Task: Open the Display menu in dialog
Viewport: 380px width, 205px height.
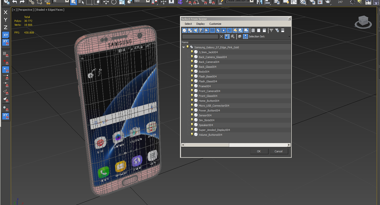Action: pyautogui.click(x=201, y=24)
